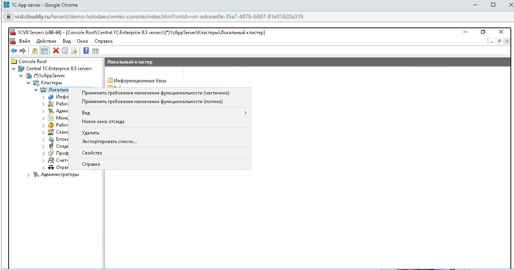Viewport: 514px width, 270px height.
Task: Expand the Блоки tree node chevron
Action: click(x=44, y=139)
